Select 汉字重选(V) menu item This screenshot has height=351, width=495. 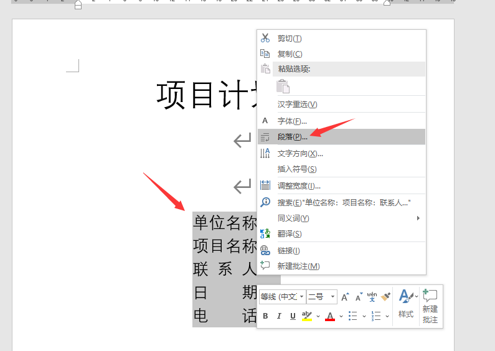pyautogui.click(x=342, y=104)
